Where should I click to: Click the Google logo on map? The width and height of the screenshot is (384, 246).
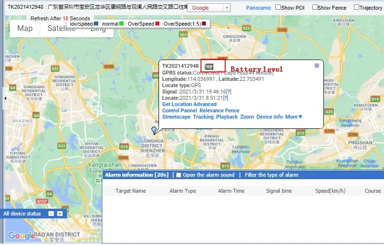point(22,236)
